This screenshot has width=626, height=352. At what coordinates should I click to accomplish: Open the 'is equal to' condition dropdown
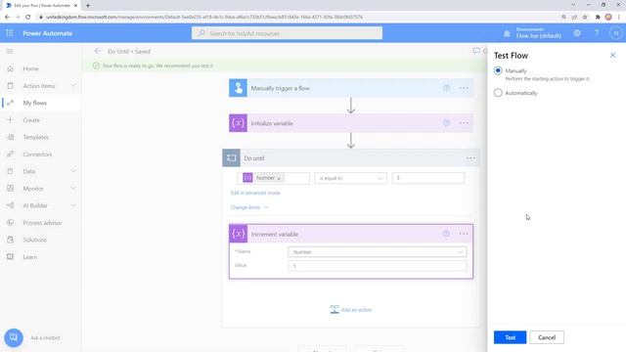pyautogui.click(x=350, y=178)
